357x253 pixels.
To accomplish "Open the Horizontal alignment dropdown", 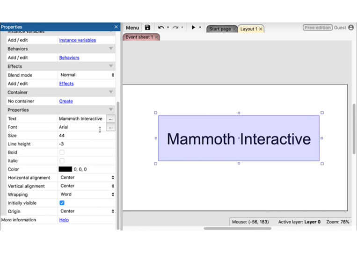I will tap(87, 177).
